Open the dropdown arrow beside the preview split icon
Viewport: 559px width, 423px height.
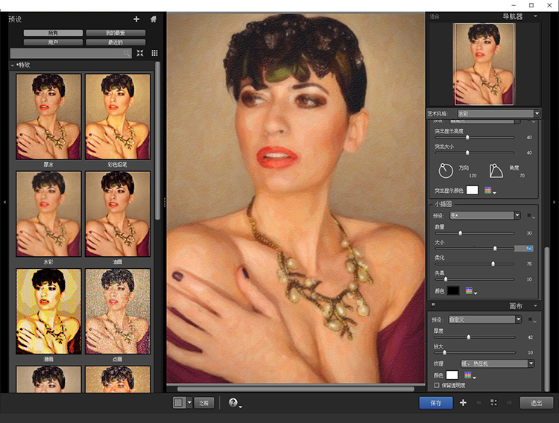tap(189, 403)
